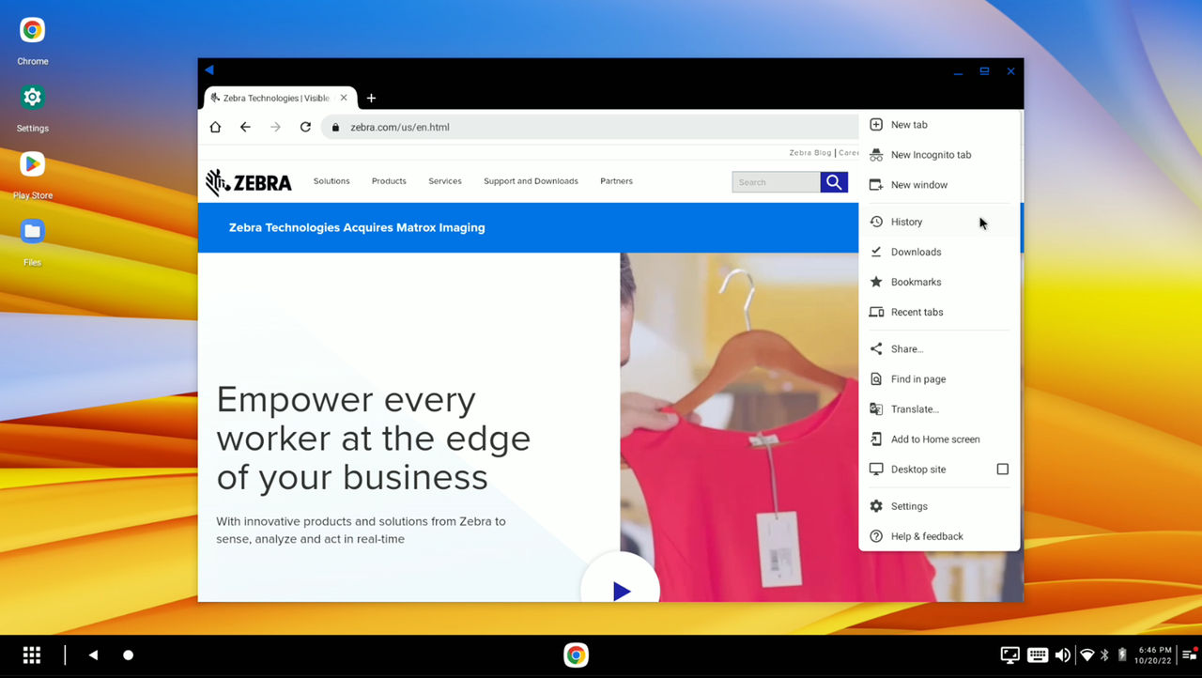The height and width of the screenshot is (678, 1202).
Task: Open Bookmarks from the menu
Action: click(939, 282)
